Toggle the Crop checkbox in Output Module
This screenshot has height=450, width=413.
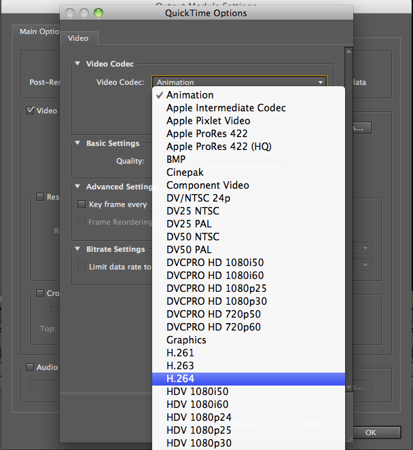40,293
